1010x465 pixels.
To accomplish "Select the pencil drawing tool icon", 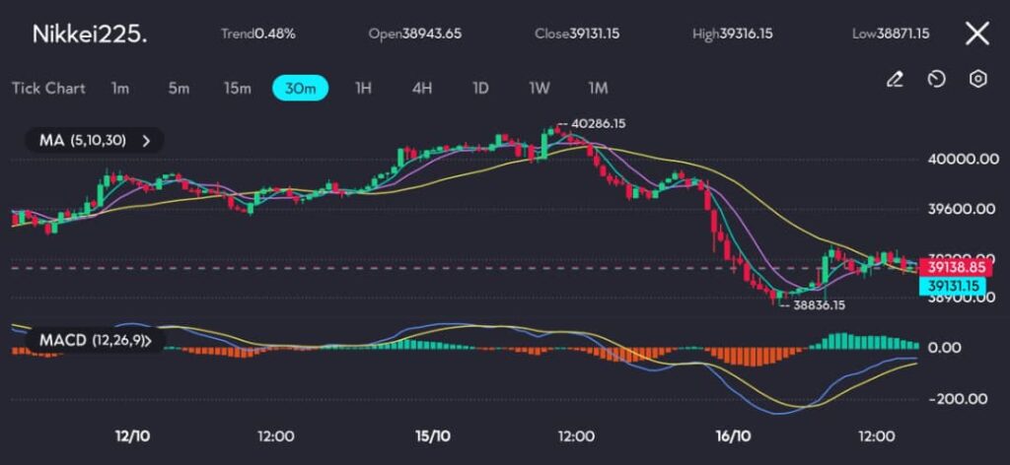I will [x=895, y=80].
